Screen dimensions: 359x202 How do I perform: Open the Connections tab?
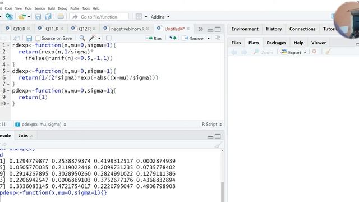(302, 29)
